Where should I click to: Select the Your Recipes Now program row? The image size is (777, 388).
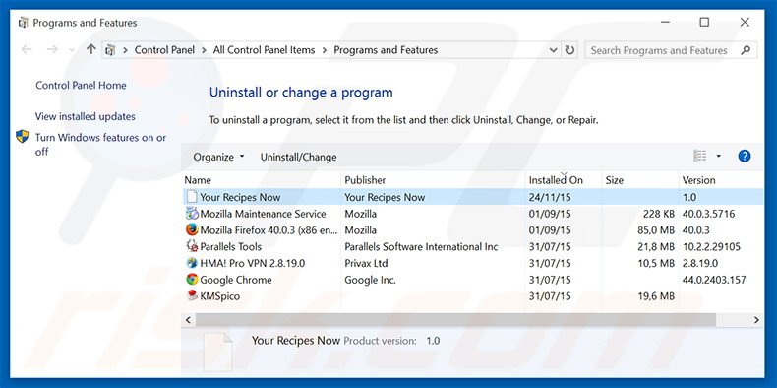473,197
